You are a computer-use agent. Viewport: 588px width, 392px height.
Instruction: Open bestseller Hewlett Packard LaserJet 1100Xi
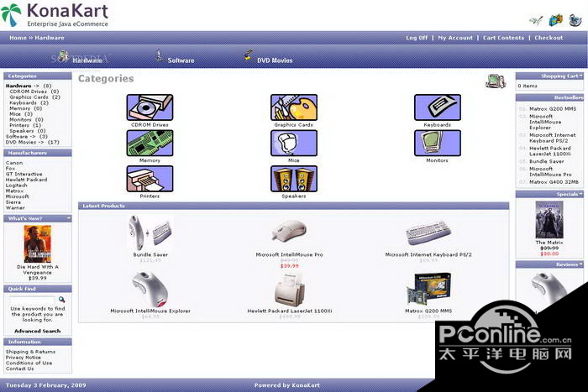click(x=550, y=151)
